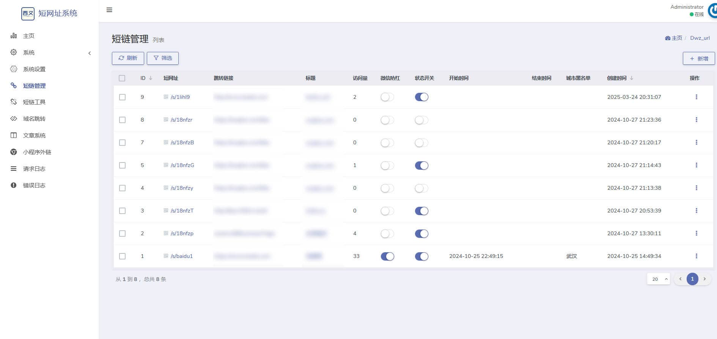The width and height of the screenshot is (717, 339).
Task: Disable 微信防红 toggle for /s/baidu1
Action: point(387,256)
